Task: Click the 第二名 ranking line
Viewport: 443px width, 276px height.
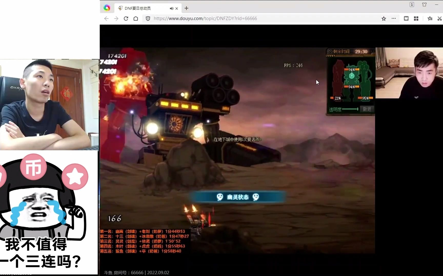Action: pos(144,236)
